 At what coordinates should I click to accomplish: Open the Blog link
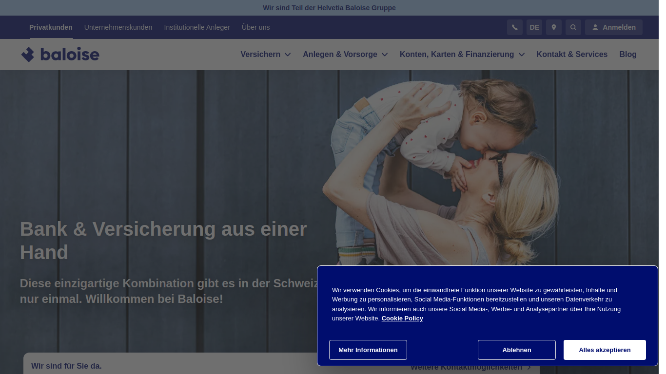point(628,54)
